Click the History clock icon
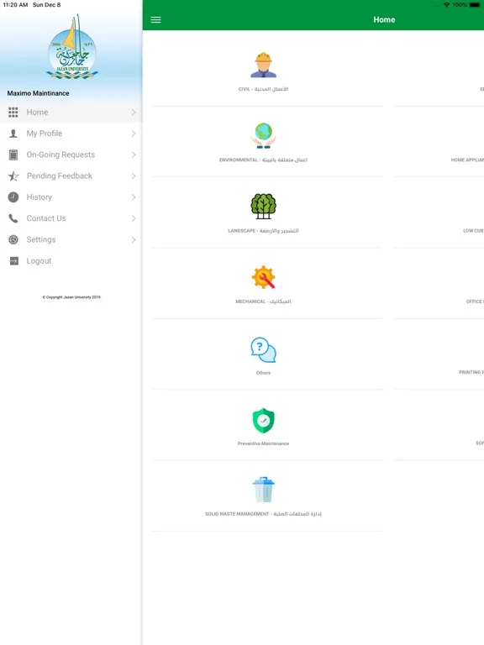Image resolution: width=484 pixels, height=645 pixels. pos(13,197)
